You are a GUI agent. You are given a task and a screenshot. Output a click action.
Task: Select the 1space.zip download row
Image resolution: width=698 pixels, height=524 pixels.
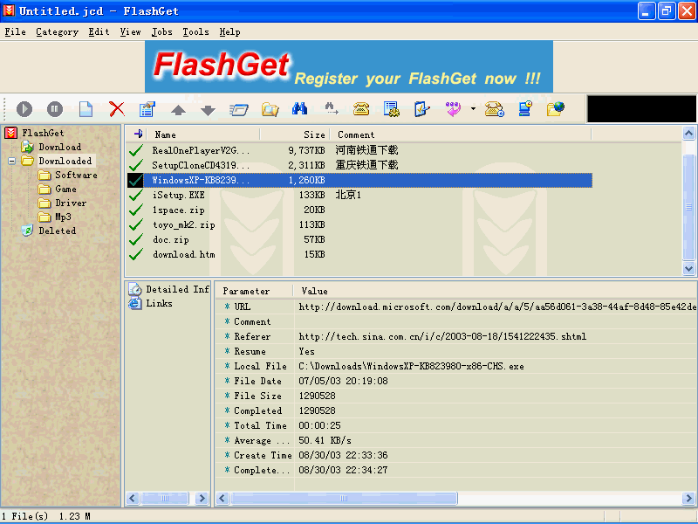coord(359,210)
